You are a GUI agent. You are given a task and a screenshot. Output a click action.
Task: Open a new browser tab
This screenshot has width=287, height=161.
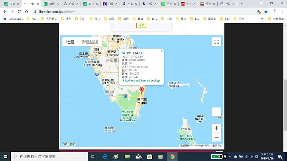(242, 4)
